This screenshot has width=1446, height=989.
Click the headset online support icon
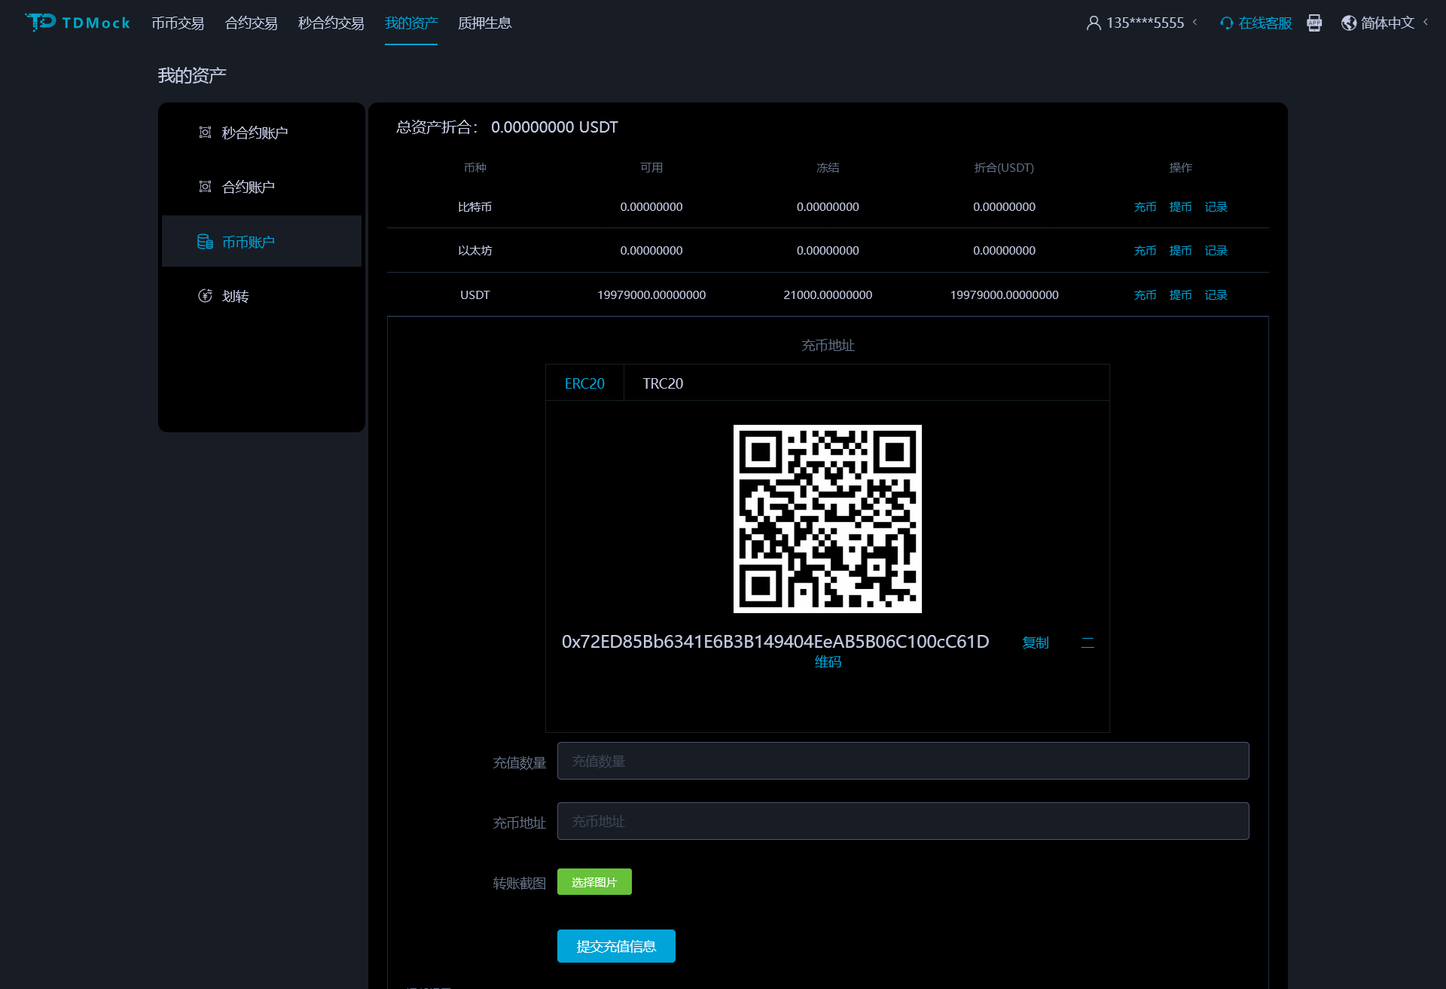click(x=1226, y=23)
